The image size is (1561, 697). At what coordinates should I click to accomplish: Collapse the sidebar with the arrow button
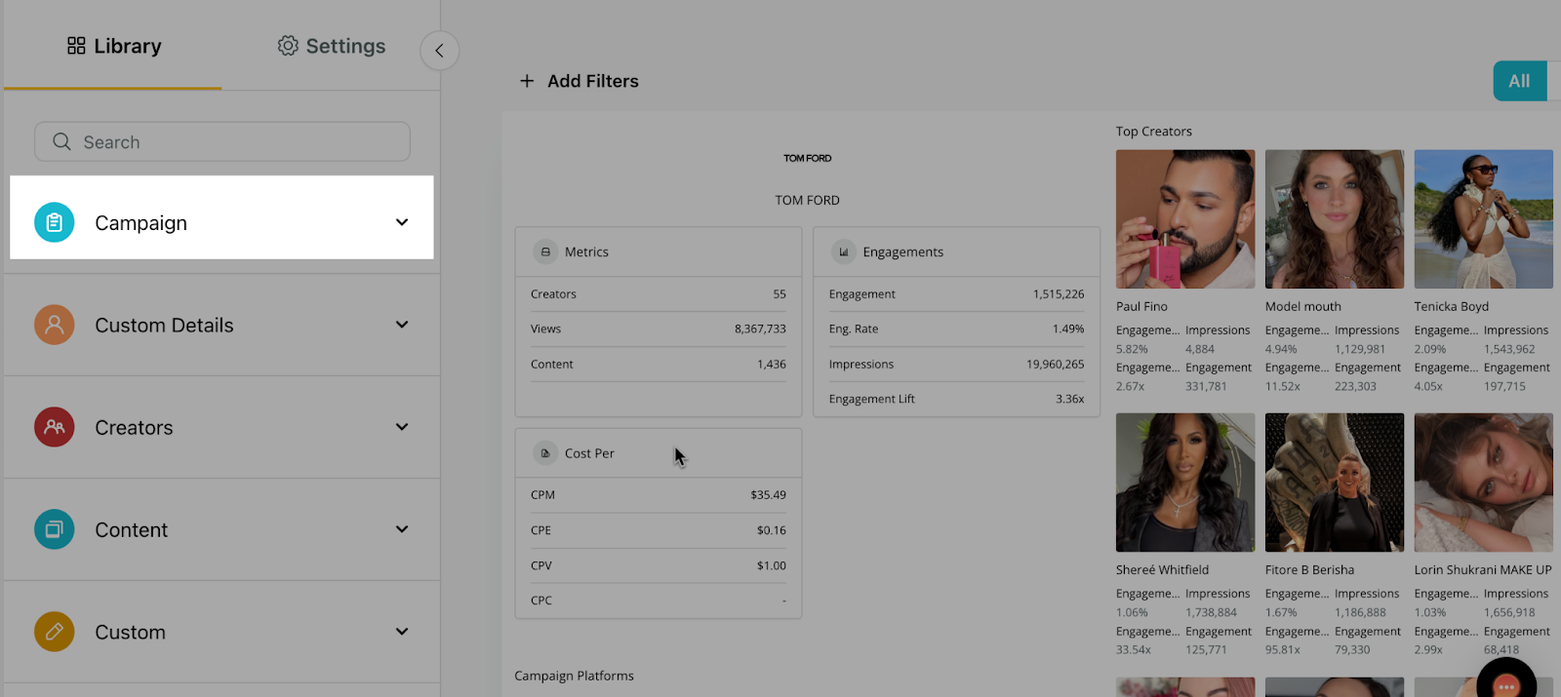439,51
